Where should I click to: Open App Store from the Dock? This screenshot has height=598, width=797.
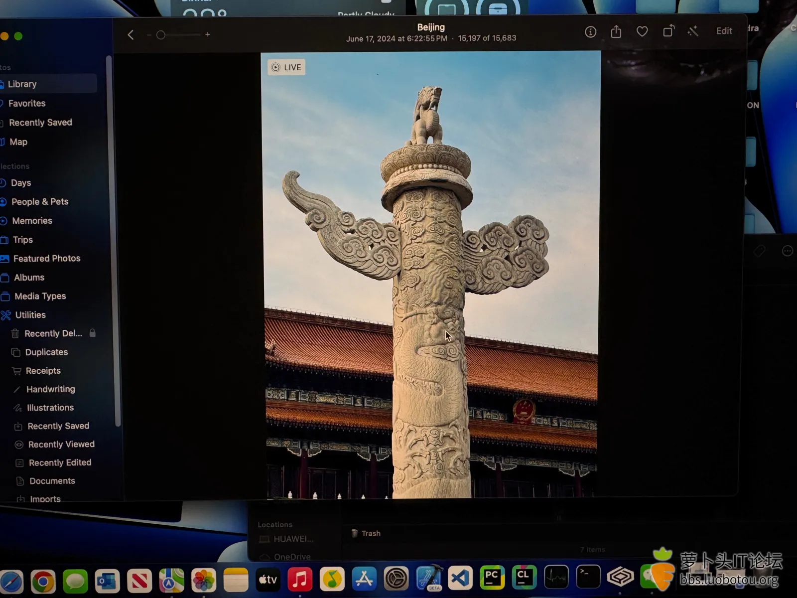(364, 579)
